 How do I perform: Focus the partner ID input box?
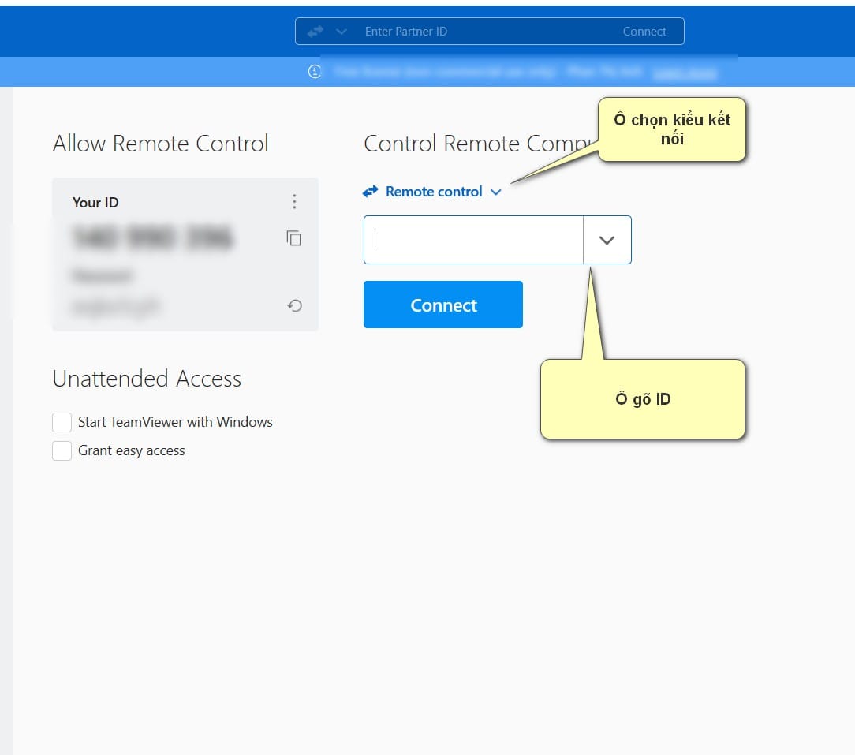click(473, 240)
